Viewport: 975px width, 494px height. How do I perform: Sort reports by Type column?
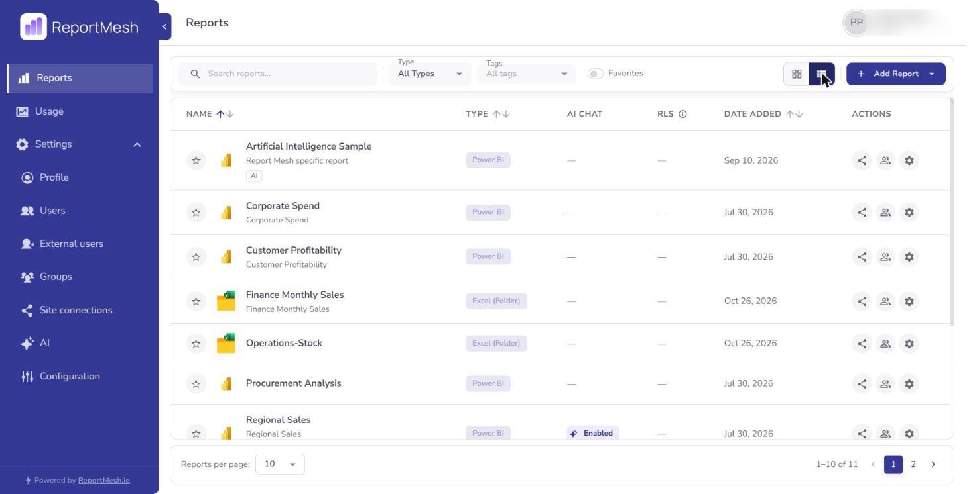(487, 114)
